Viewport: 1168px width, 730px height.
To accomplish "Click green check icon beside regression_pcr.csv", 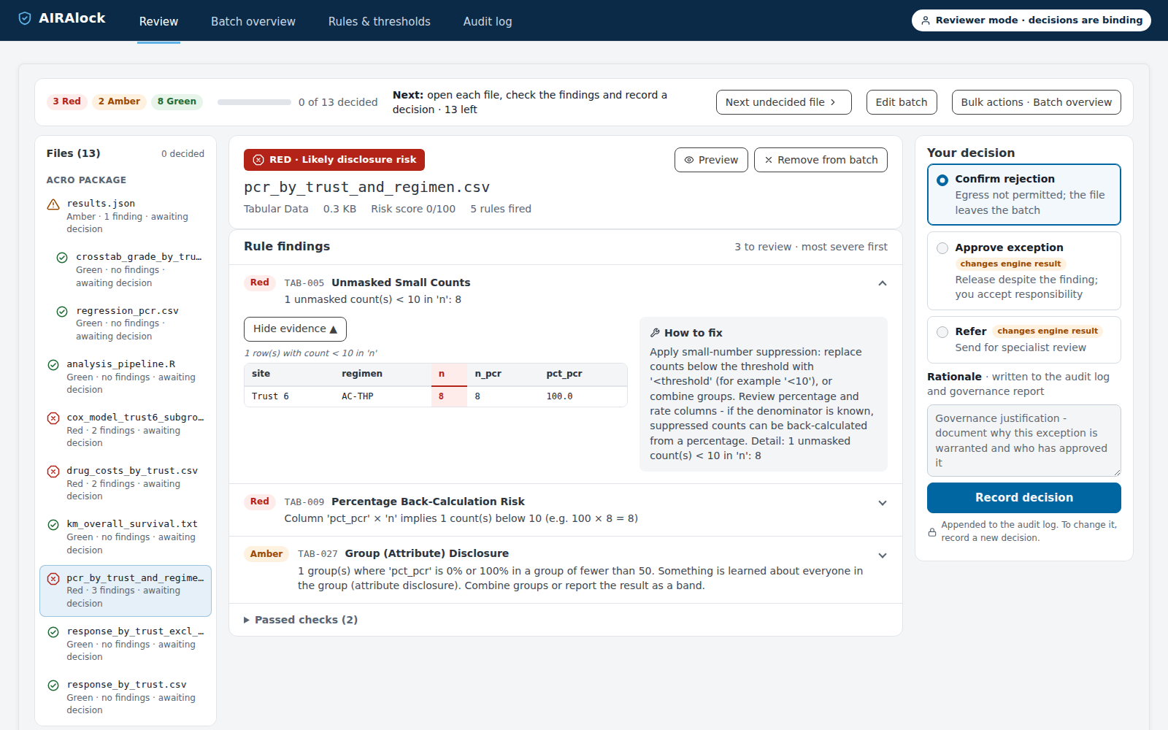I will (x=63, y=312).
